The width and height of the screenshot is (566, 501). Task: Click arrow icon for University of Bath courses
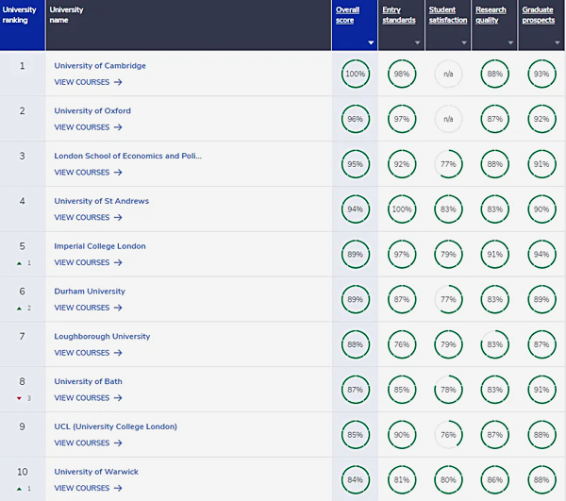[x=118, y=398]
